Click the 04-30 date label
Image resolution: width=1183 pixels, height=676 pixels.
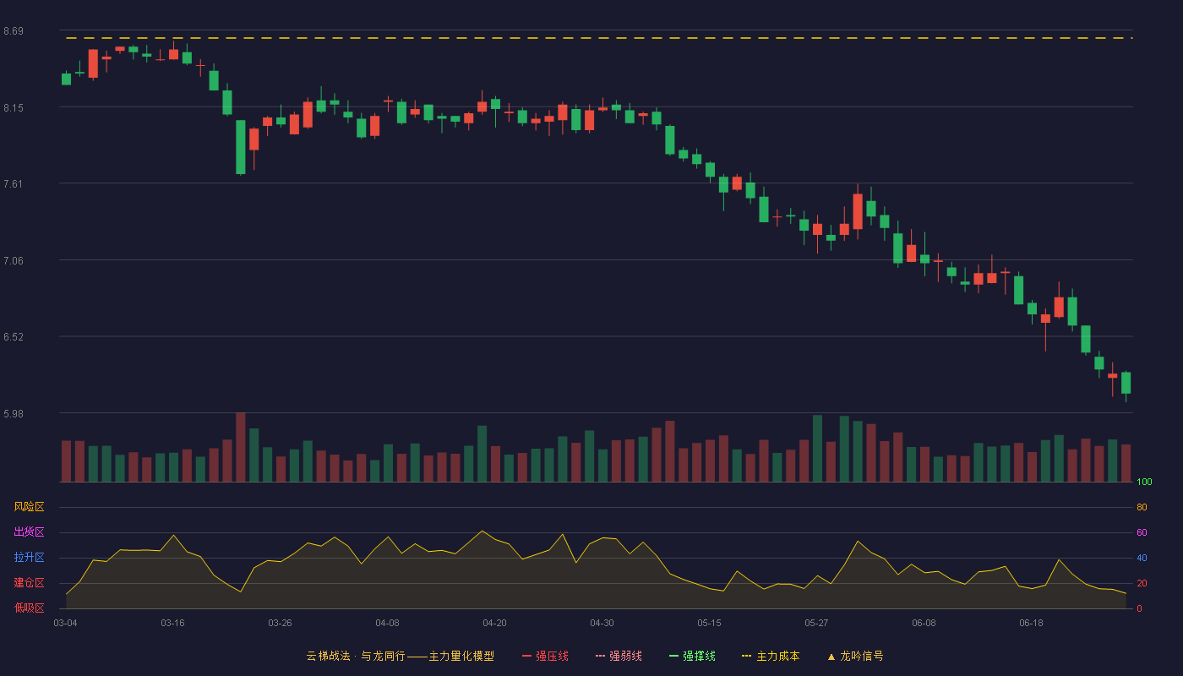pos(602,623)
